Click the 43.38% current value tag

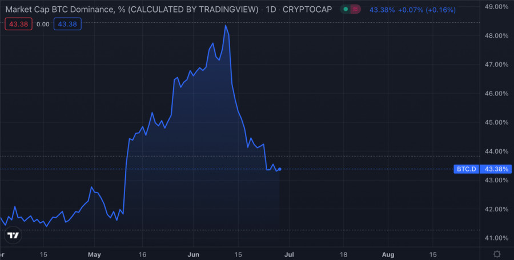[x=497, y=169]
